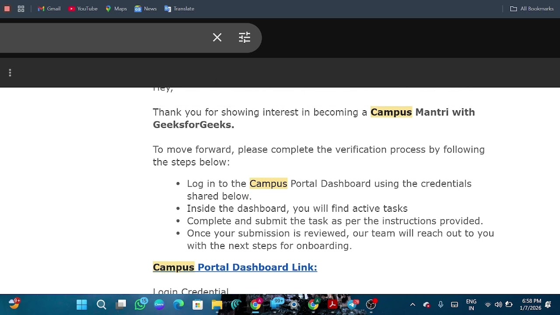560x315 pixels.
Task: Open File Explorer from the taskbar
Action: (217, 304)
